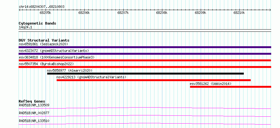Select the 14q24.1 band label
Viewport: 280px width, 128px height.
[x=25, y=27]
